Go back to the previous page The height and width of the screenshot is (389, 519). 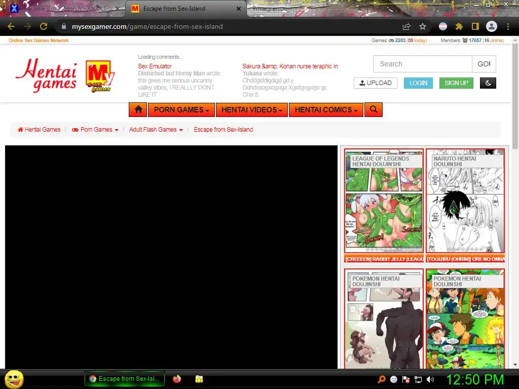click(11, 26)
